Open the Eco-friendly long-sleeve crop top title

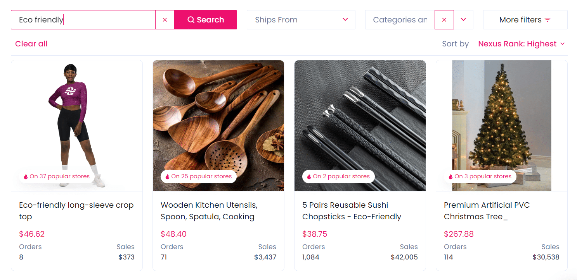[x=76, y=211]
